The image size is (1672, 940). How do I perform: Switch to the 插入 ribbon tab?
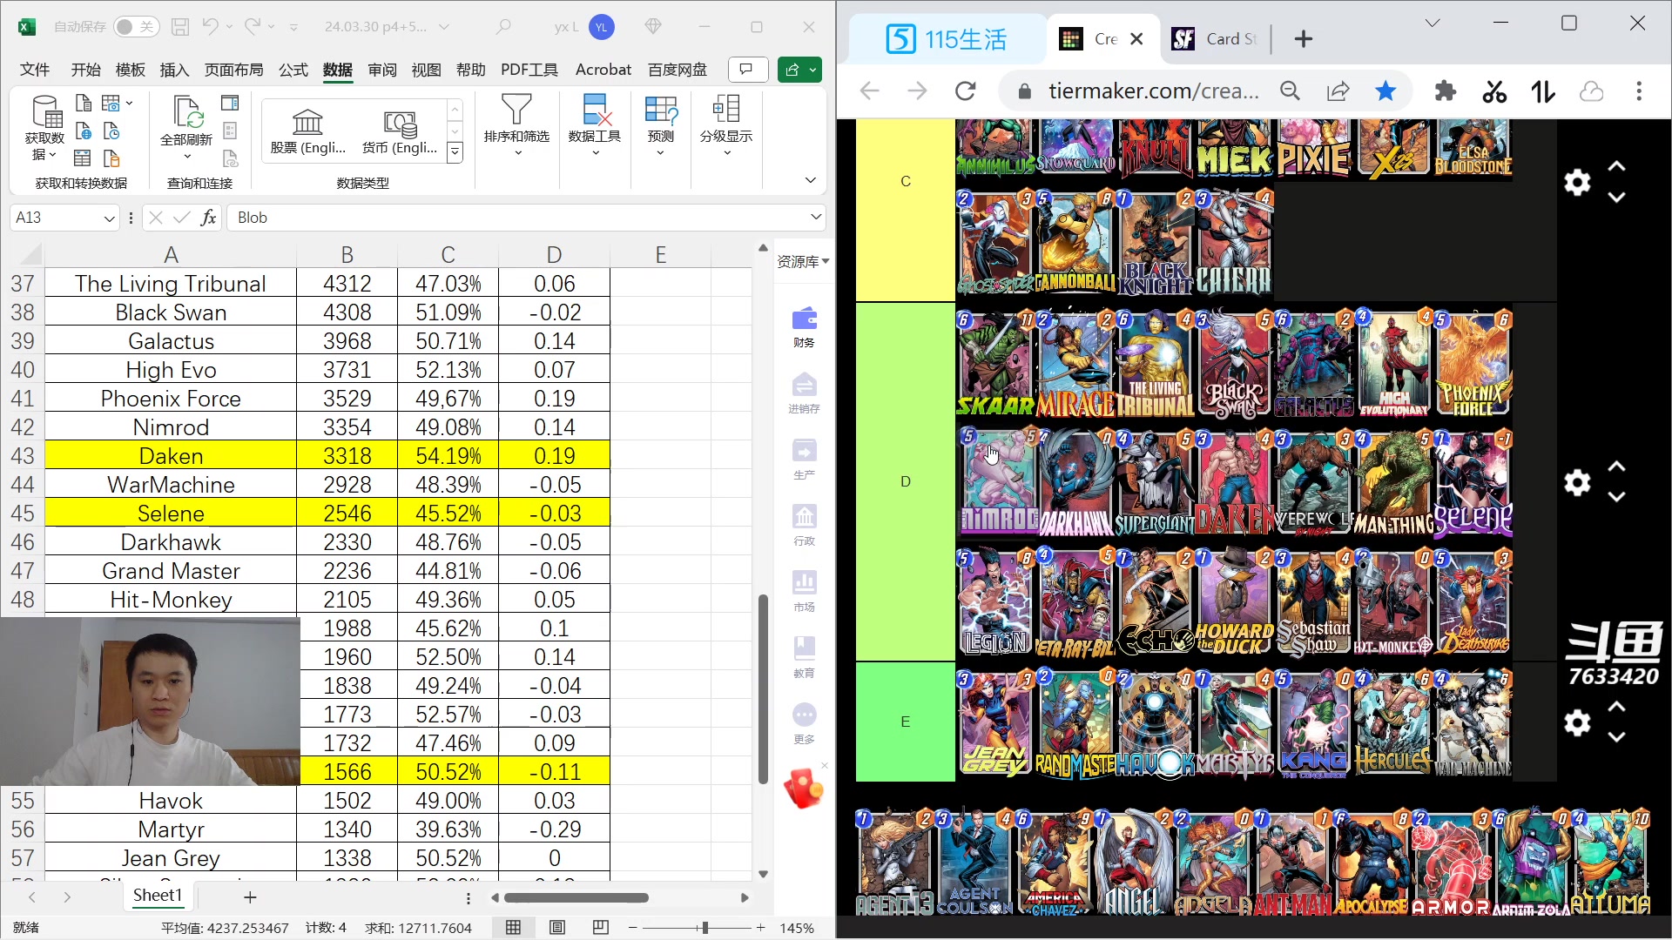coord(174,70)
